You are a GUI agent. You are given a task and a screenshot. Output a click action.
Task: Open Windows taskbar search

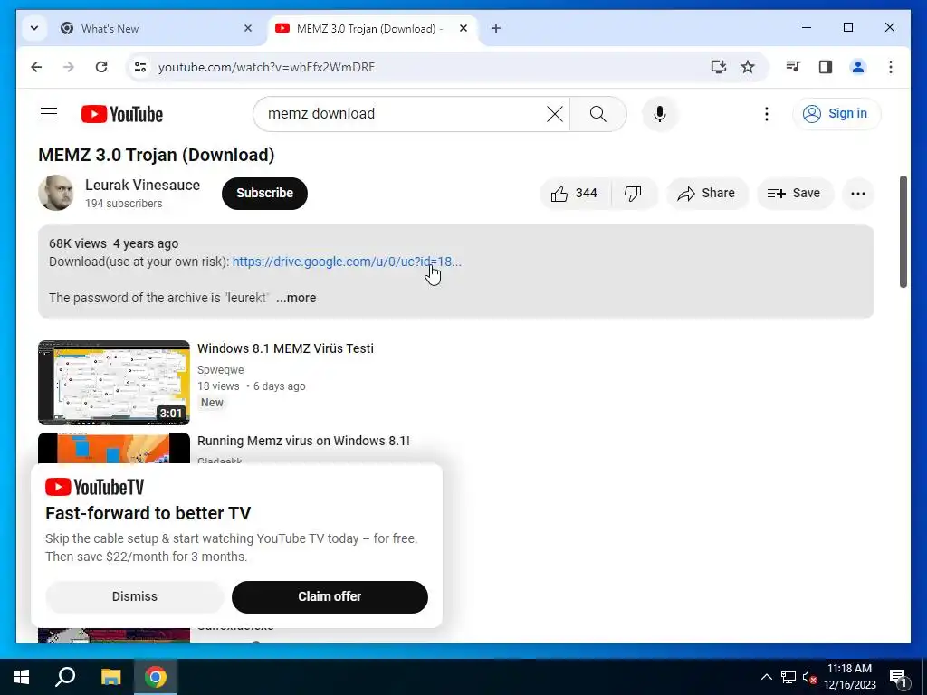click(65, 677)
